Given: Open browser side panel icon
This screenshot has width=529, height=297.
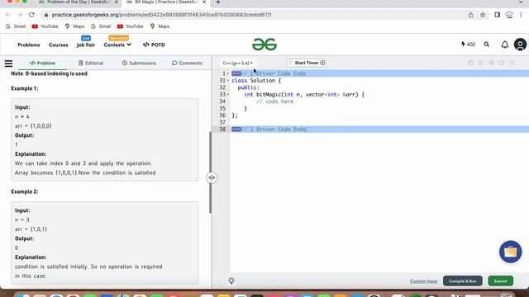Looking at the screenshot, I should (497, 15).
